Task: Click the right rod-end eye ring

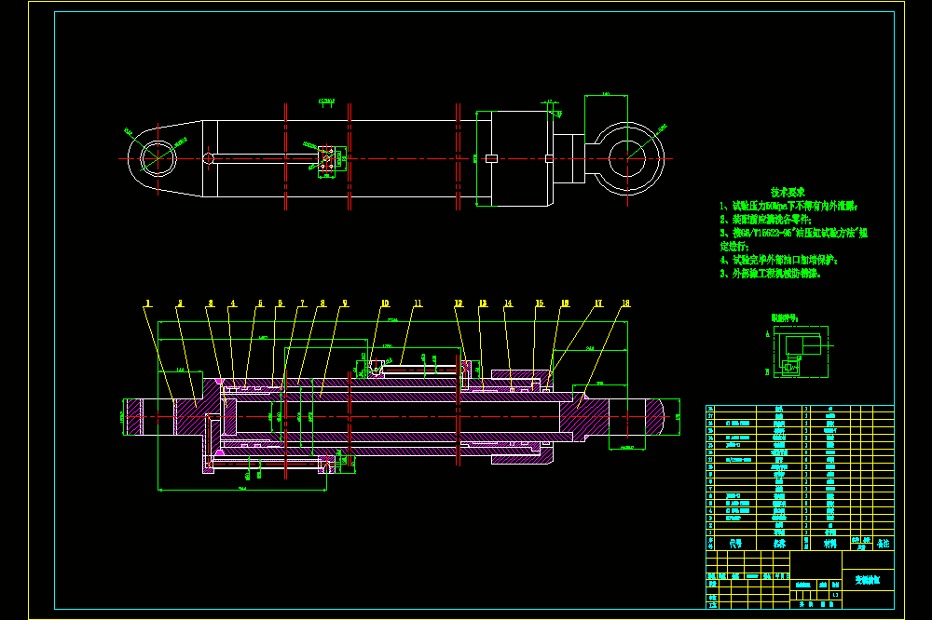Action: coord(627,158)
